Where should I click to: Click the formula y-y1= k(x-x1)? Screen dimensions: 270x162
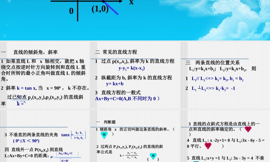tap(131, 68)
